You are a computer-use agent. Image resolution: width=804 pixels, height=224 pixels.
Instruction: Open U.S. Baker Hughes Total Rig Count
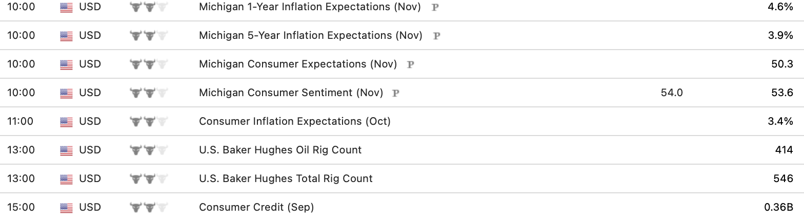point(286,179)
